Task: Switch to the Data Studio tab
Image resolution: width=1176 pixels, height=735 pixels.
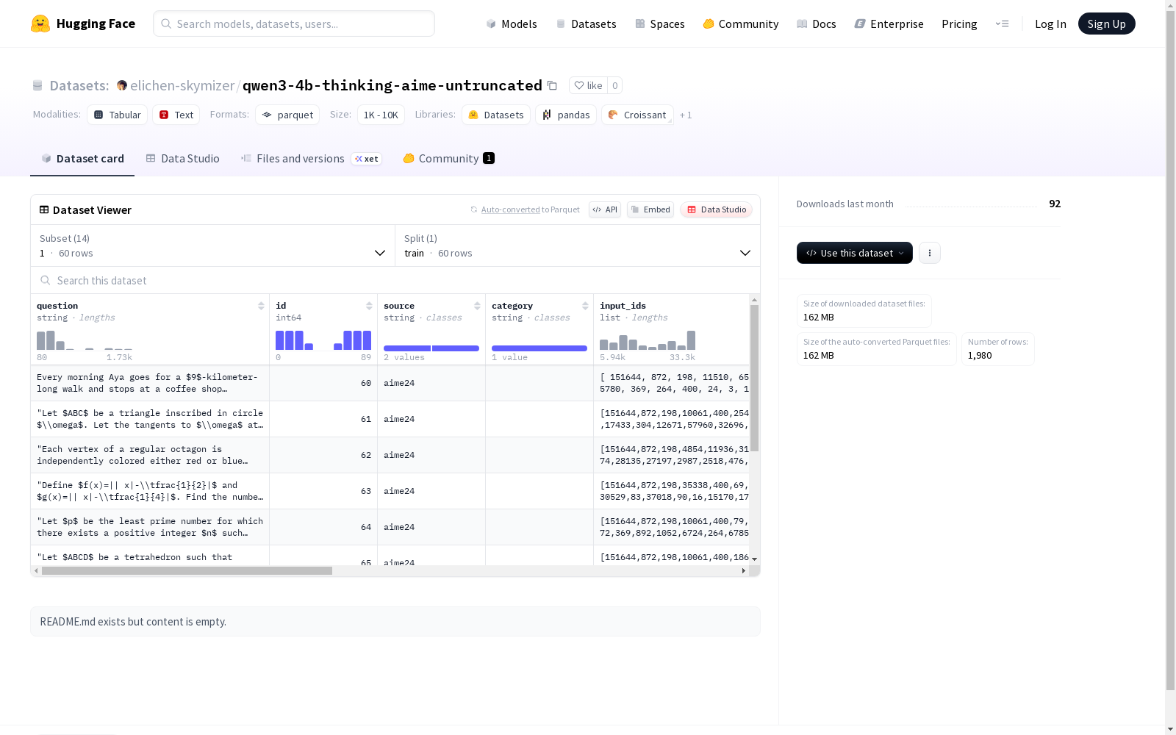Action: pyautogui.click(x=183, y=159)
